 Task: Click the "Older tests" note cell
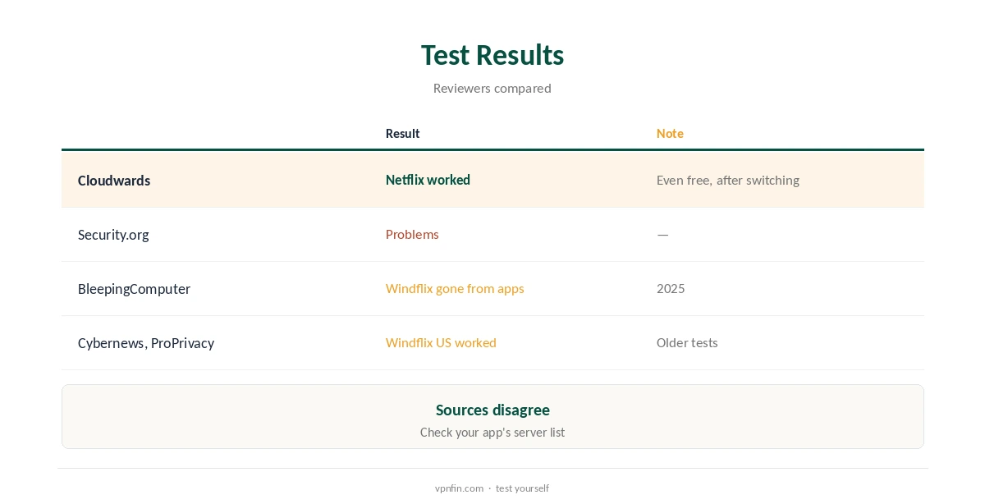[x=687, y=342]
